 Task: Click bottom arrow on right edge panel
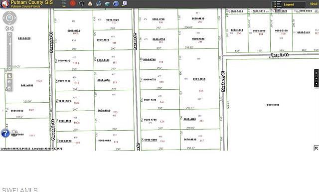tap(317, 83)
